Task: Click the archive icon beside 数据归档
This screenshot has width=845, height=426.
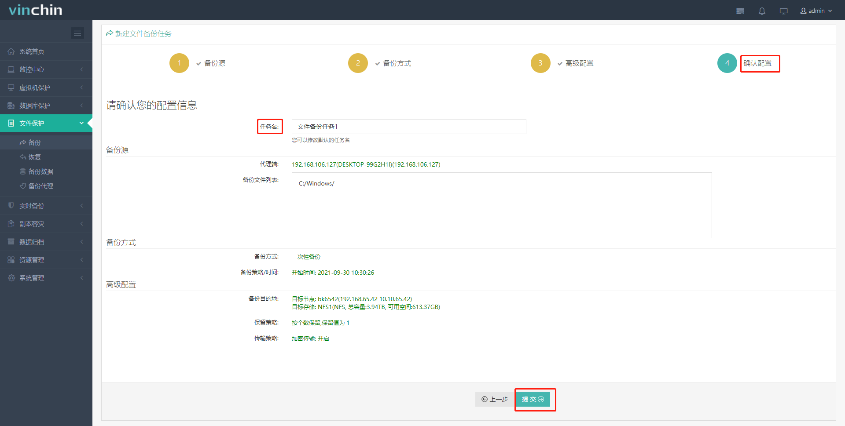Action: [11, 242]
